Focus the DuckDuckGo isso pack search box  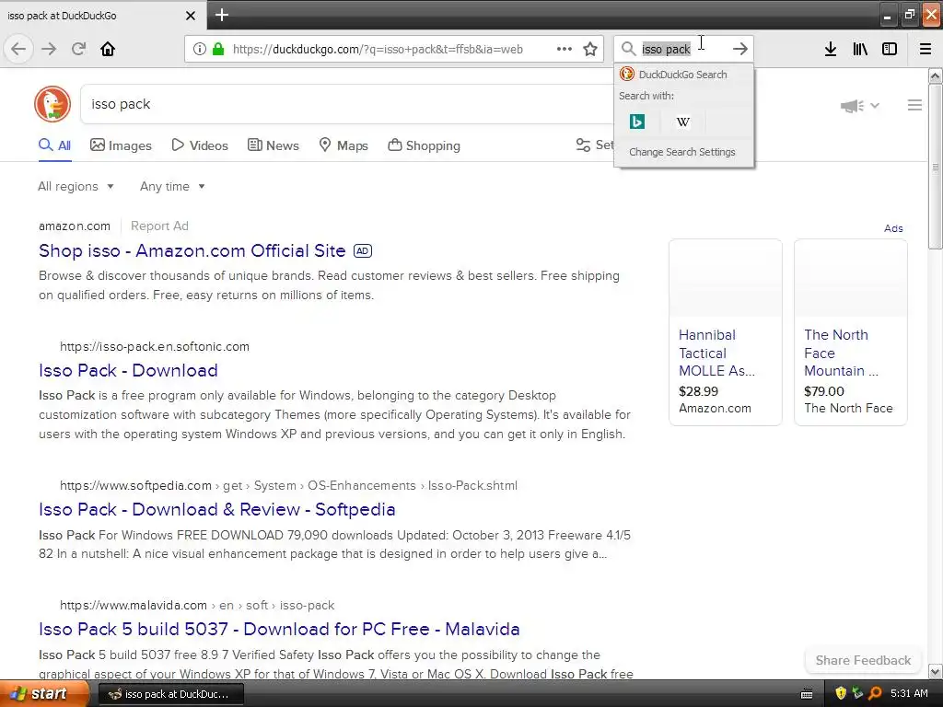click(x=349, y=104)
